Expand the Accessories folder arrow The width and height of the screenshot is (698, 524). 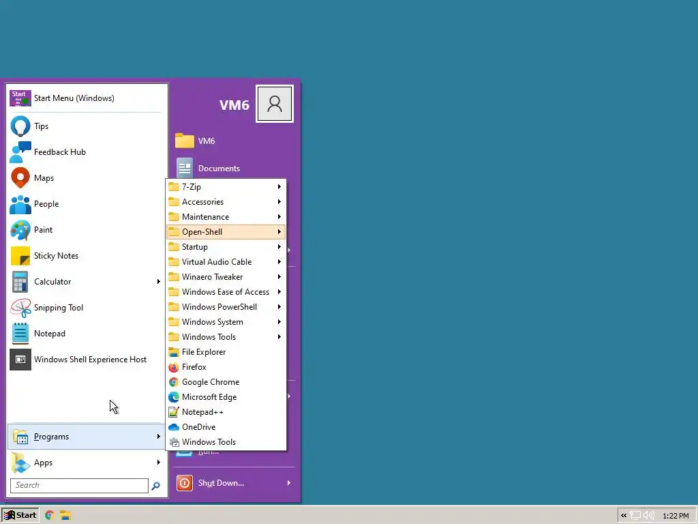[x=279, y=202]
